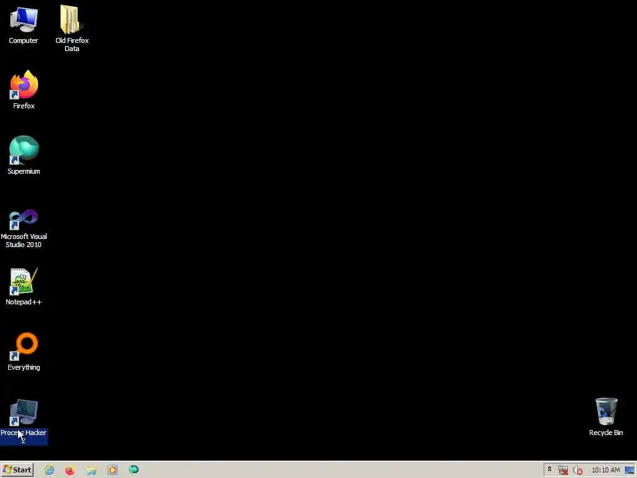Open Windows Media Player from the taskbar
The image size is (637, 478).
click(x=113, y=470)
